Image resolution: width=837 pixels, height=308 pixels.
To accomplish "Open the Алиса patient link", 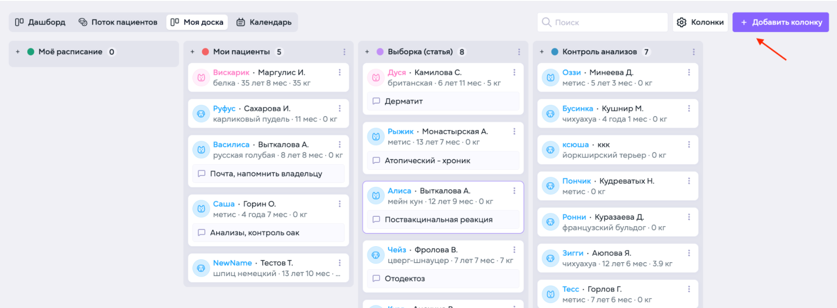I will point(400,191).
